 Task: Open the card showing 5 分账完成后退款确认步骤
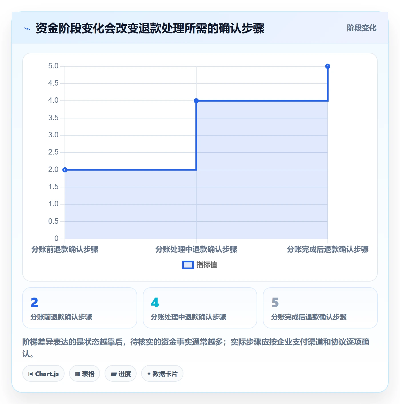pos(320,308)
